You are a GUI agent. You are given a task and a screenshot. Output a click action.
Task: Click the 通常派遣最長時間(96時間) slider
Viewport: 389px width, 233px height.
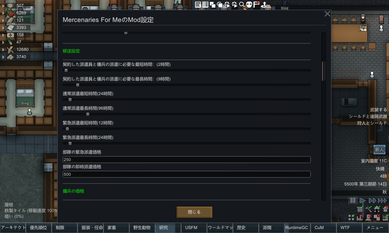[187, 114]
